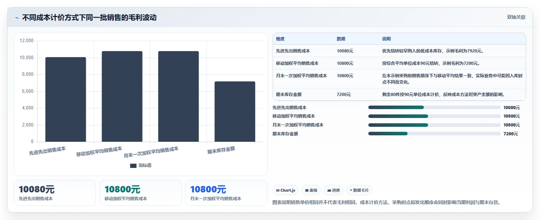Image resolution: width=540 pixels, height=220 pixels.
Task: Click the 期末库存金额 progress bar
Action: click(434, 134)
